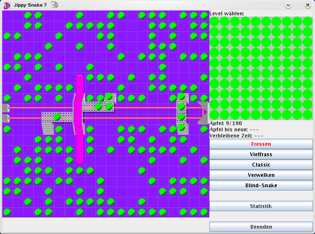315x234 pixels.
Task: Click the gray staircase below left bridge
Action: pos(48,128)
